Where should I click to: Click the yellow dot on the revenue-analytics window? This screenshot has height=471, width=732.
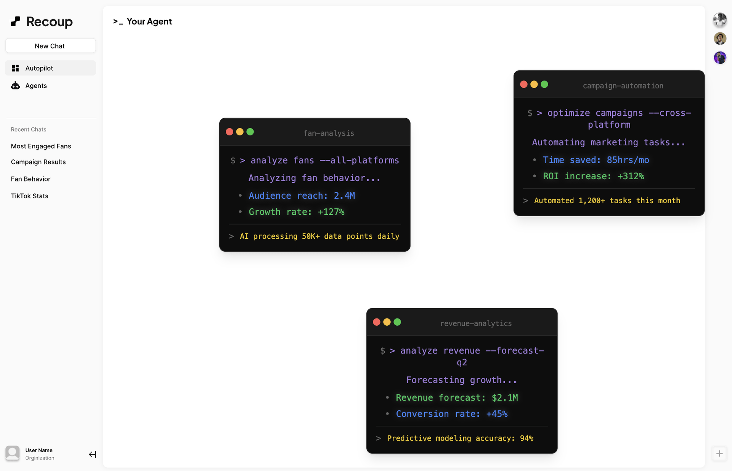point(387,322)
